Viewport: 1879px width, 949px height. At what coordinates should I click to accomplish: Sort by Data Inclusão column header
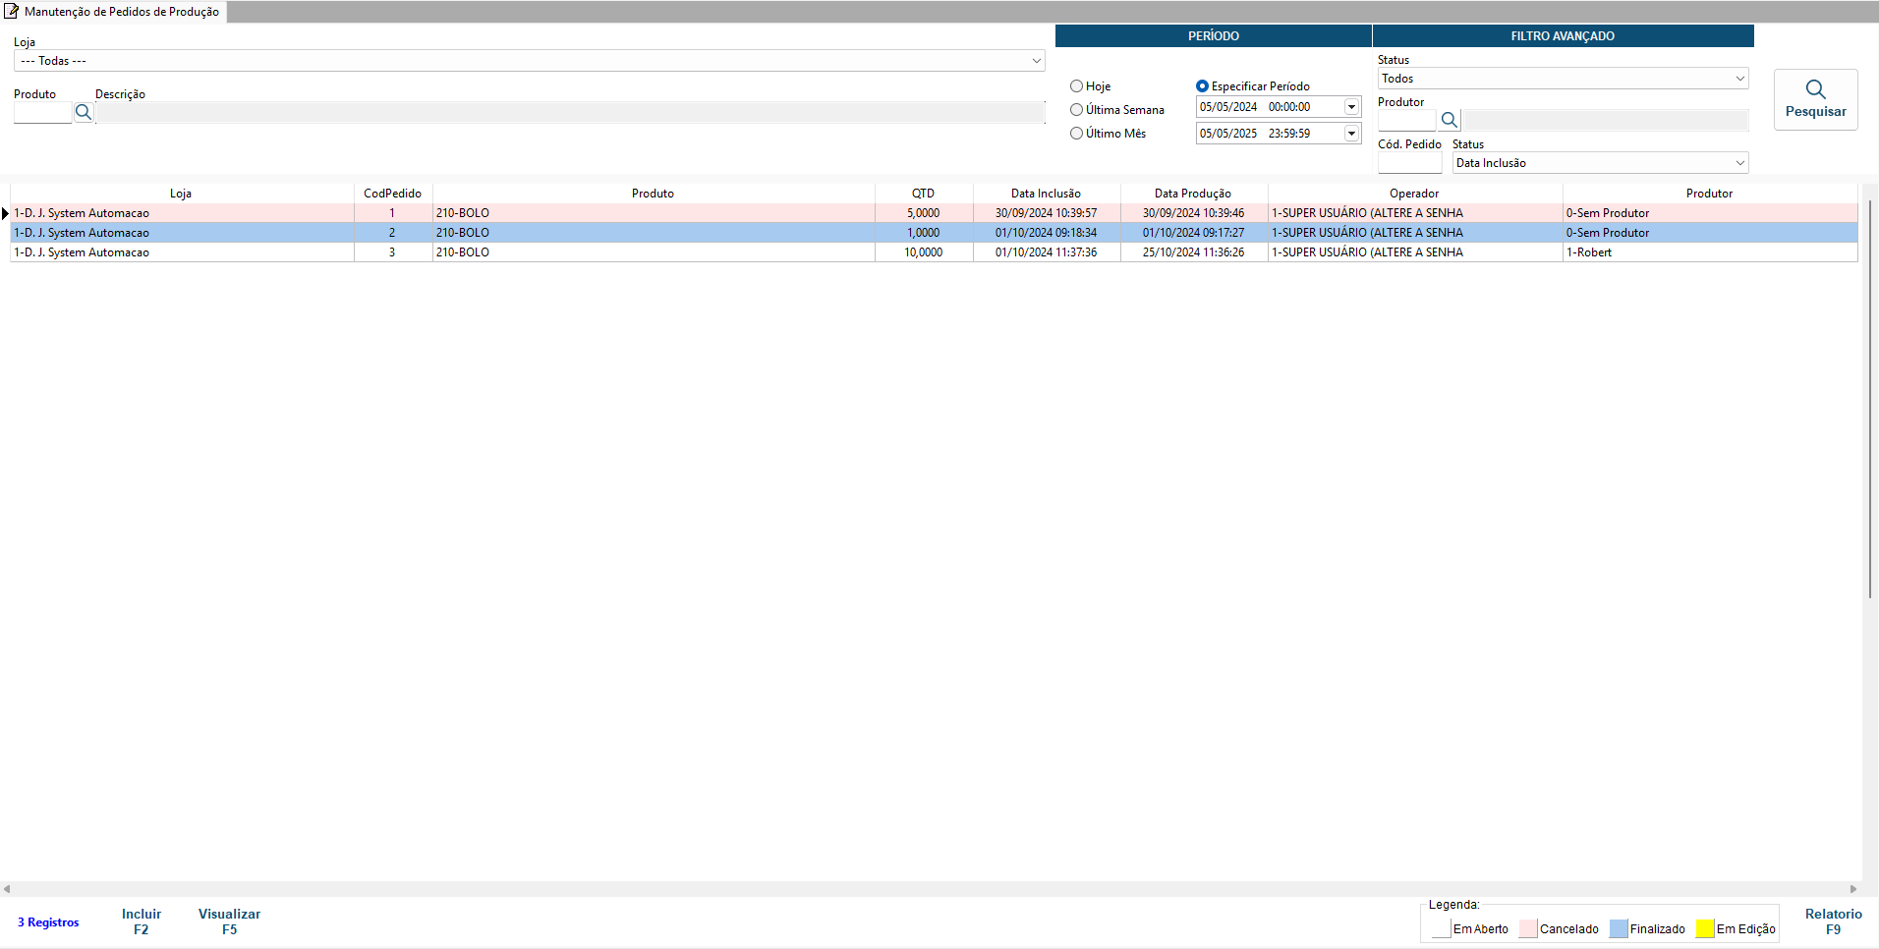(1047, 194)
